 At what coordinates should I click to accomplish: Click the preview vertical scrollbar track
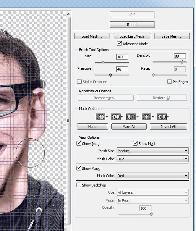pyautogui.click(x=68, y=121)
